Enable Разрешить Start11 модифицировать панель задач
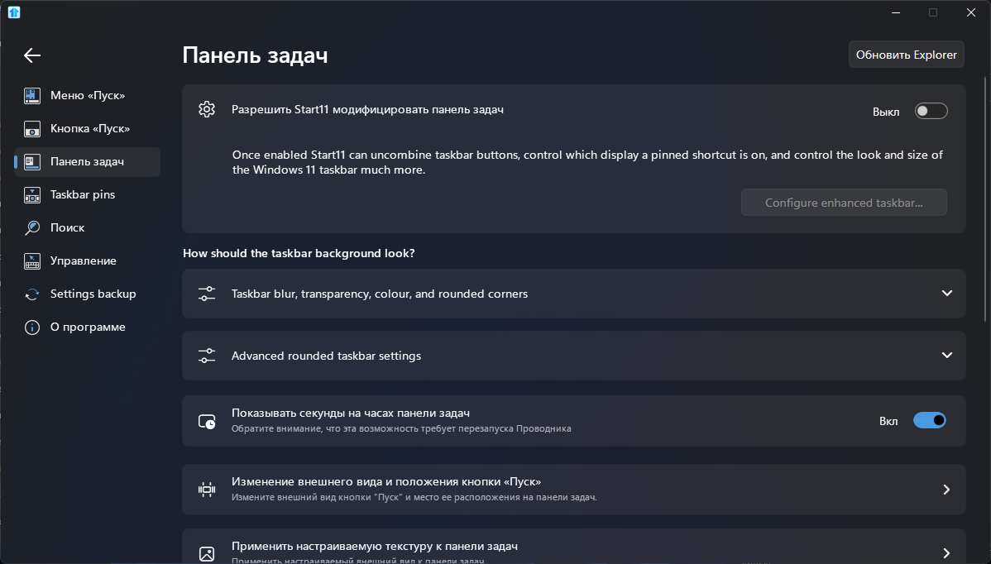Image resolution: width=991 pixels, height=564 pixels. coord(931,110)
